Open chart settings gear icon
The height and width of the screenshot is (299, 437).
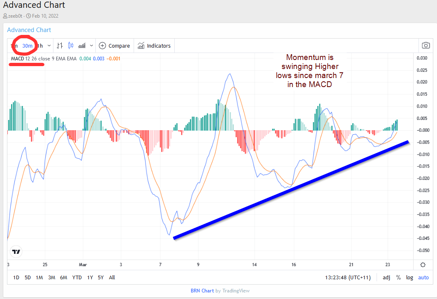[423, 264]
